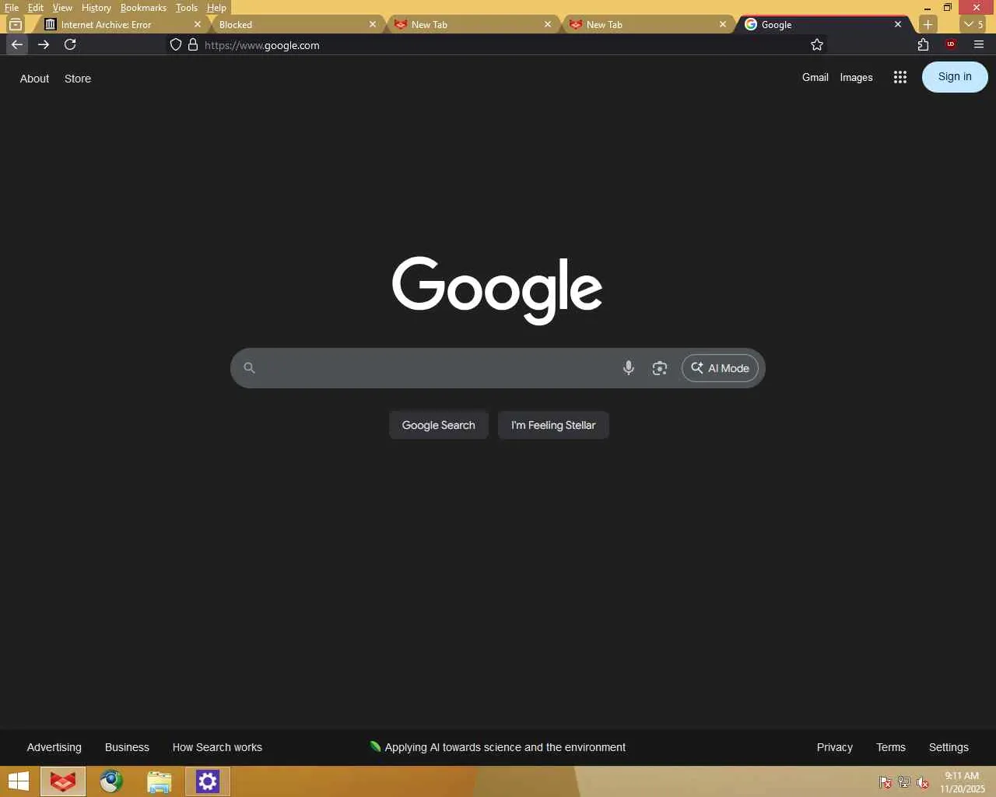Viewport: 996px width, 797px height.
Task: Open the About link
Action: [x=34, y=79]
